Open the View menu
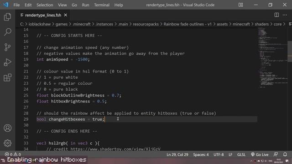Viewport: 292px width, 164px height. point(63,5)
